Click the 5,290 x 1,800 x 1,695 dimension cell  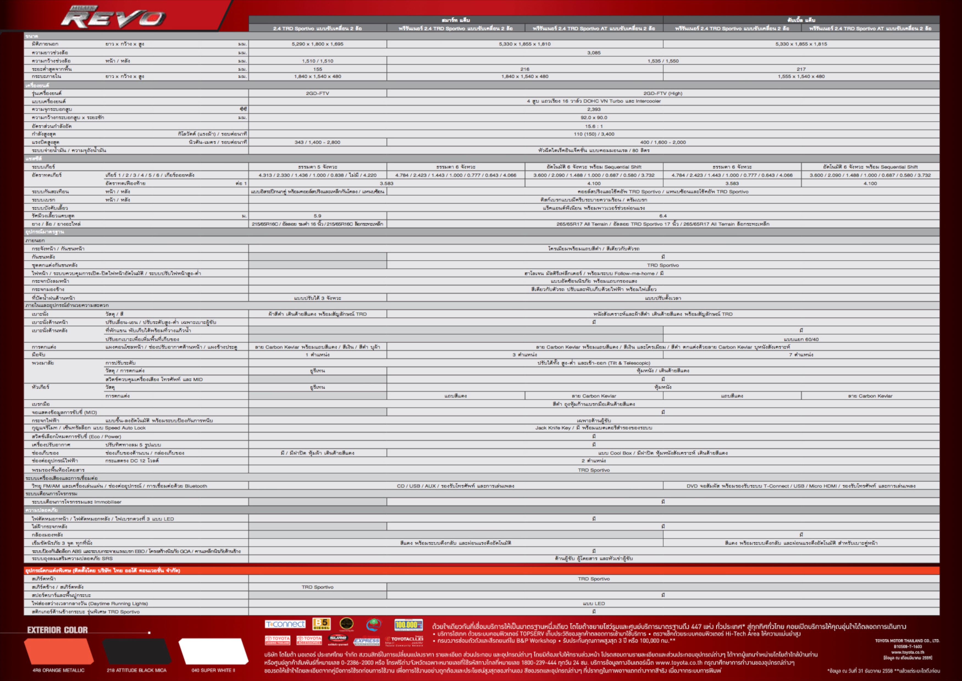317,44
